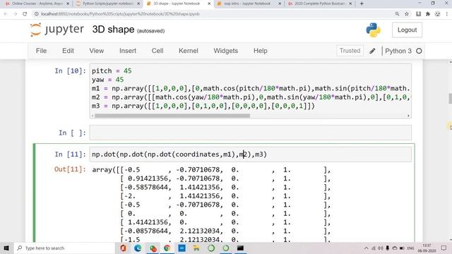Open Microsoft Edge from the taskbar
452x254 pixels.
tap(138, 248)
